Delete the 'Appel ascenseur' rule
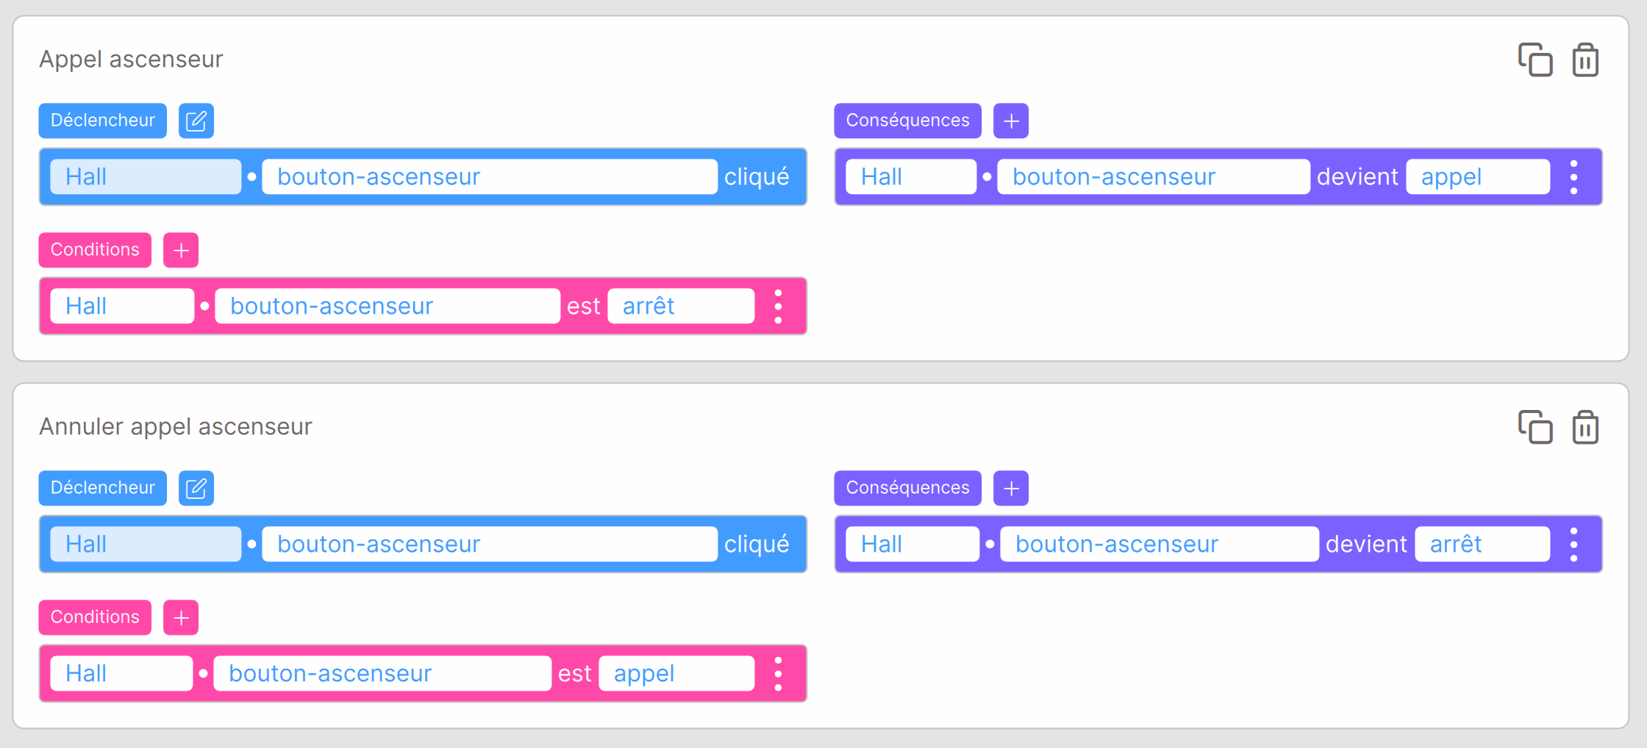The width and height of the screenshot is (1647, 748). [1585, 60]
